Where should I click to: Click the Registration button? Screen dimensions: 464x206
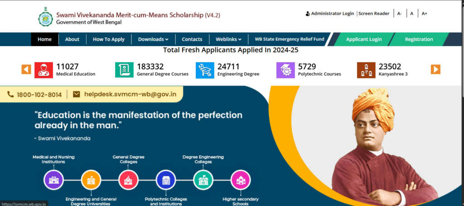pyautogui.click(x=419, y=39)
